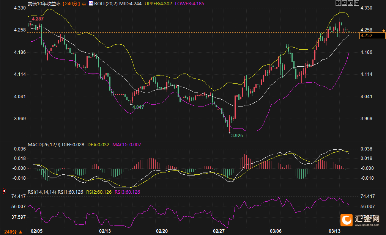Select the RSI(14,14,14) indicator label
The width and height of the screenshot is (386, 235).
(42, 192)
